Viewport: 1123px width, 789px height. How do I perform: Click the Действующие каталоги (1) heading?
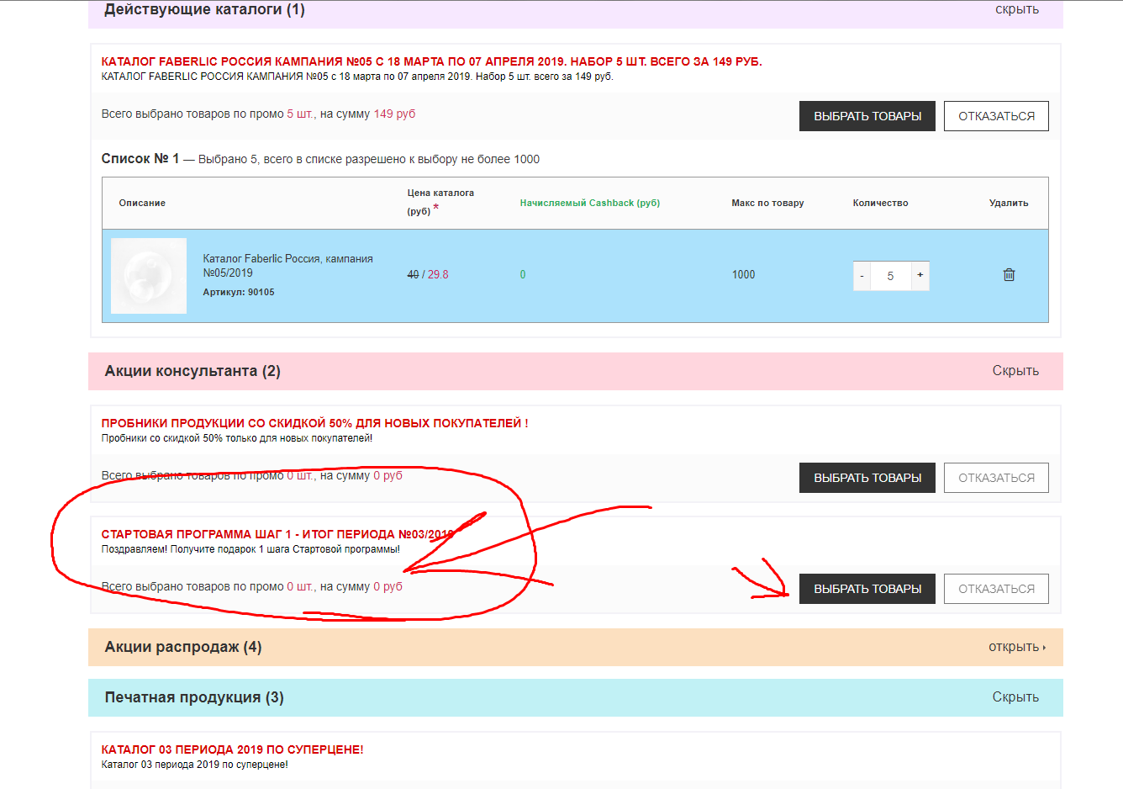click(205, 10)
